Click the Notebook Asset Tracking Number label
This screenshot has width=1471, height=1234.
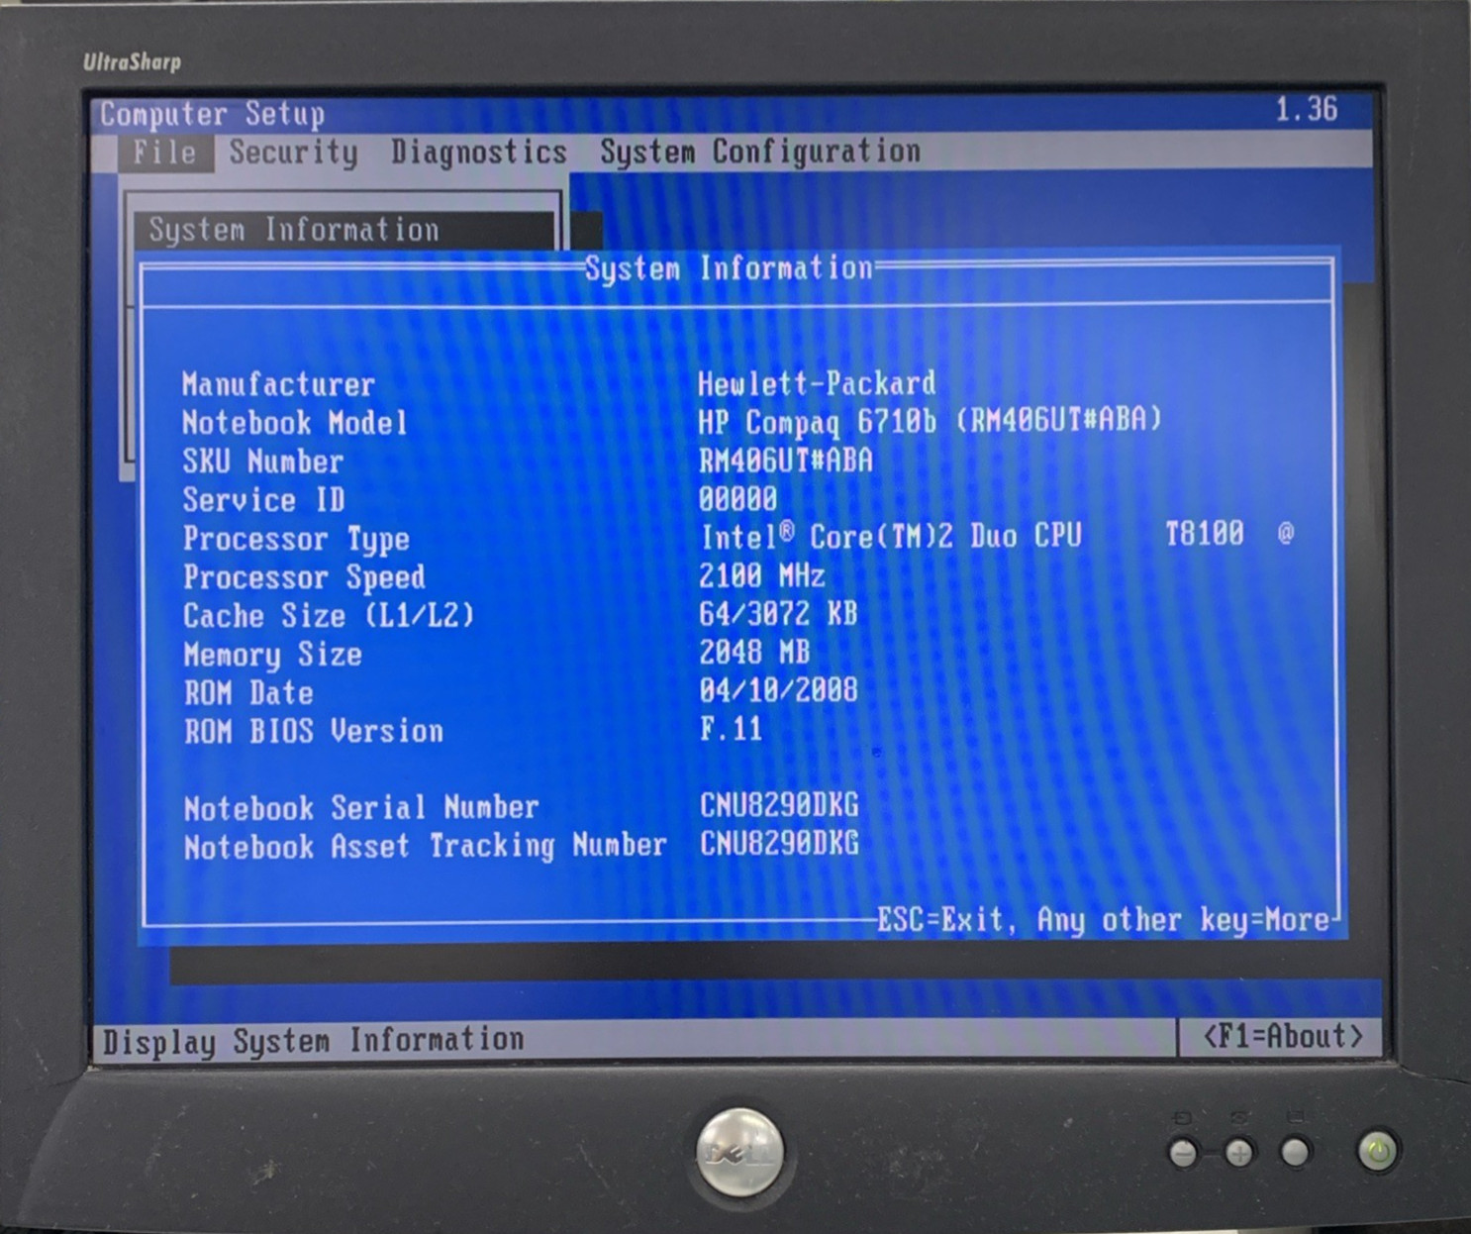pyautogui.click(x=425, y=847)
